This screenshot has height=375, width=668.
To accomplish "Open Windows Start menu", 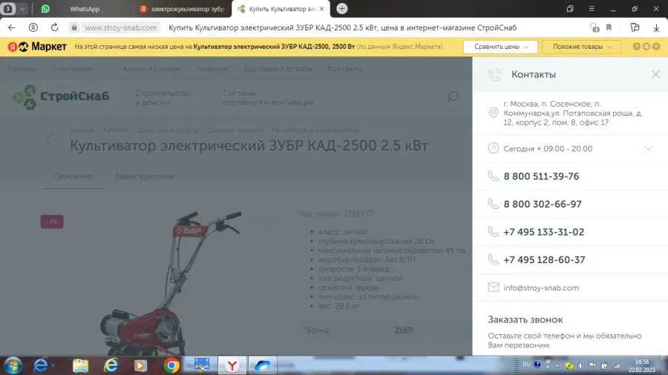I will tap(13, 365).
